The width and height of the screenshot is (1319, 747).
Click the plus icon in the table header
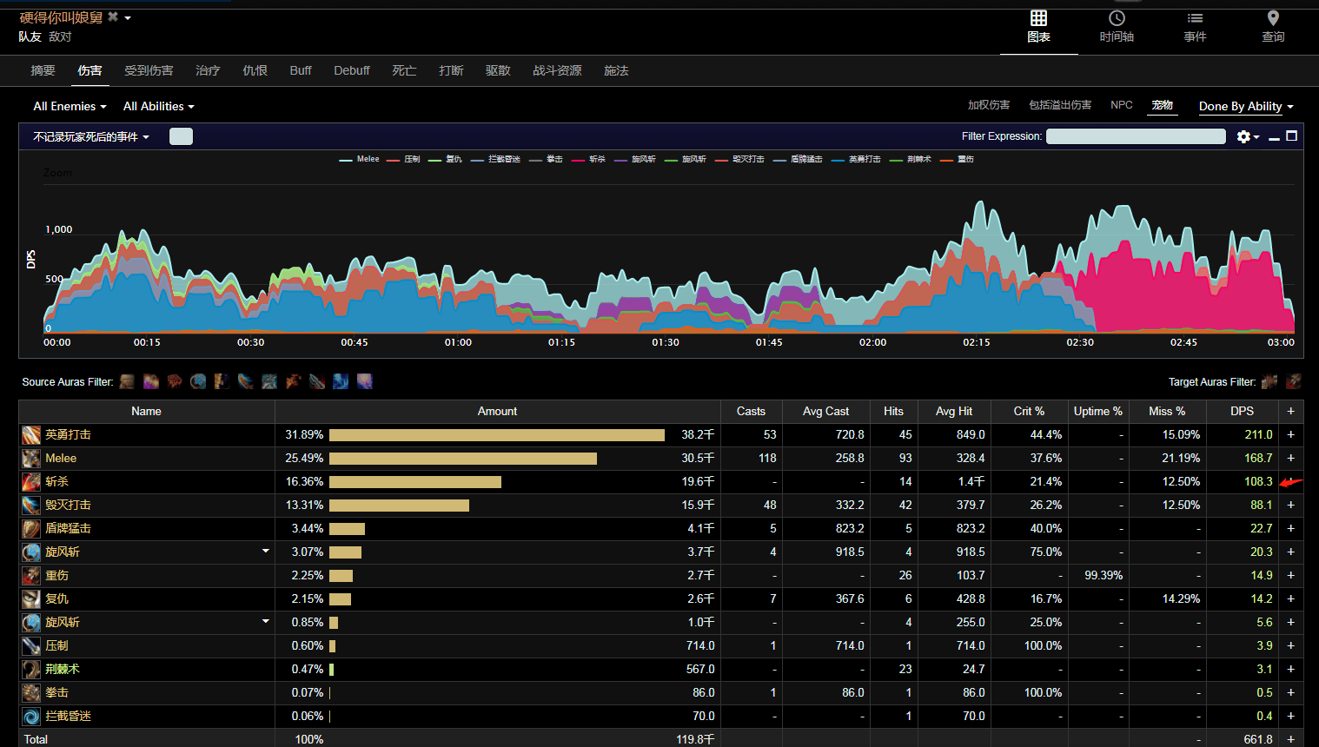click(x=1290, y=411)
